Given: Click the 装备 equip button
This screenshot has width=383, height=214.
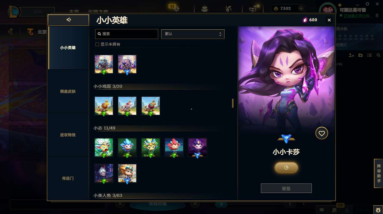Looking at the screenshot, I should click(x=286, y=188).
